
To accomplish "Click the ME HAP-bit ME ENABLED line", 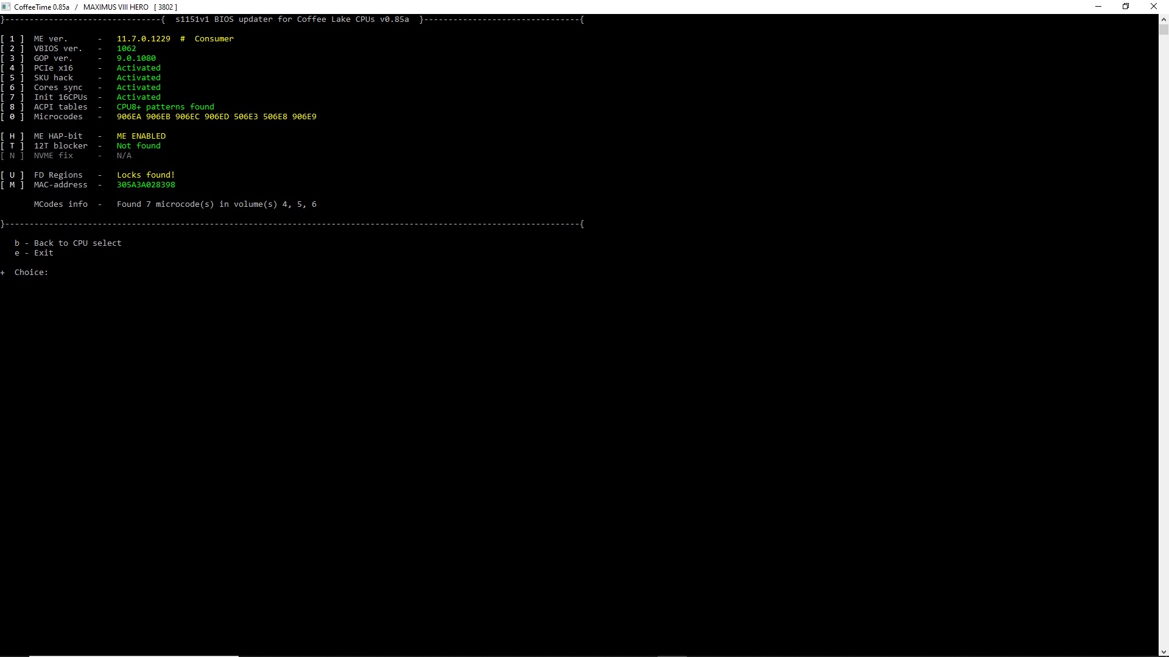I will tap(141, 136).
